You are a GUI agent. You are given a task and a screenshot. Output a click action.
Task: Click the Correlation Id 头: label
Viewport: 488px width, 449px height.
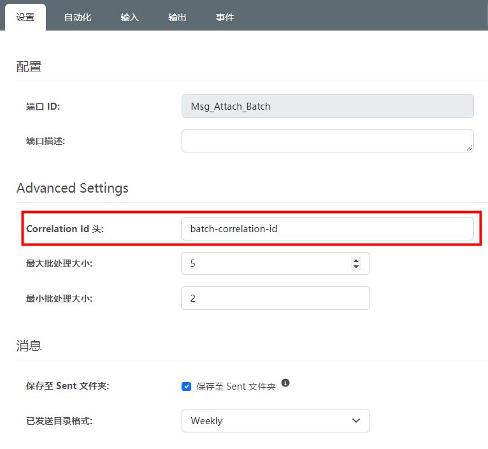[65, 229]
